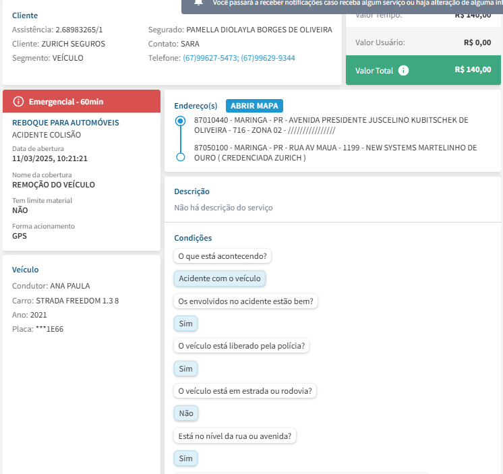Call phone number (67)99629-9344
The width and height of the screenshot is (503, 474).
pos(268,58)
